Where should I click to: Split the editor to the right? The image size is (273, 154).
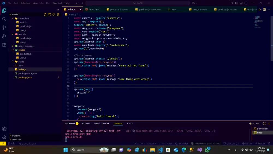264,9
